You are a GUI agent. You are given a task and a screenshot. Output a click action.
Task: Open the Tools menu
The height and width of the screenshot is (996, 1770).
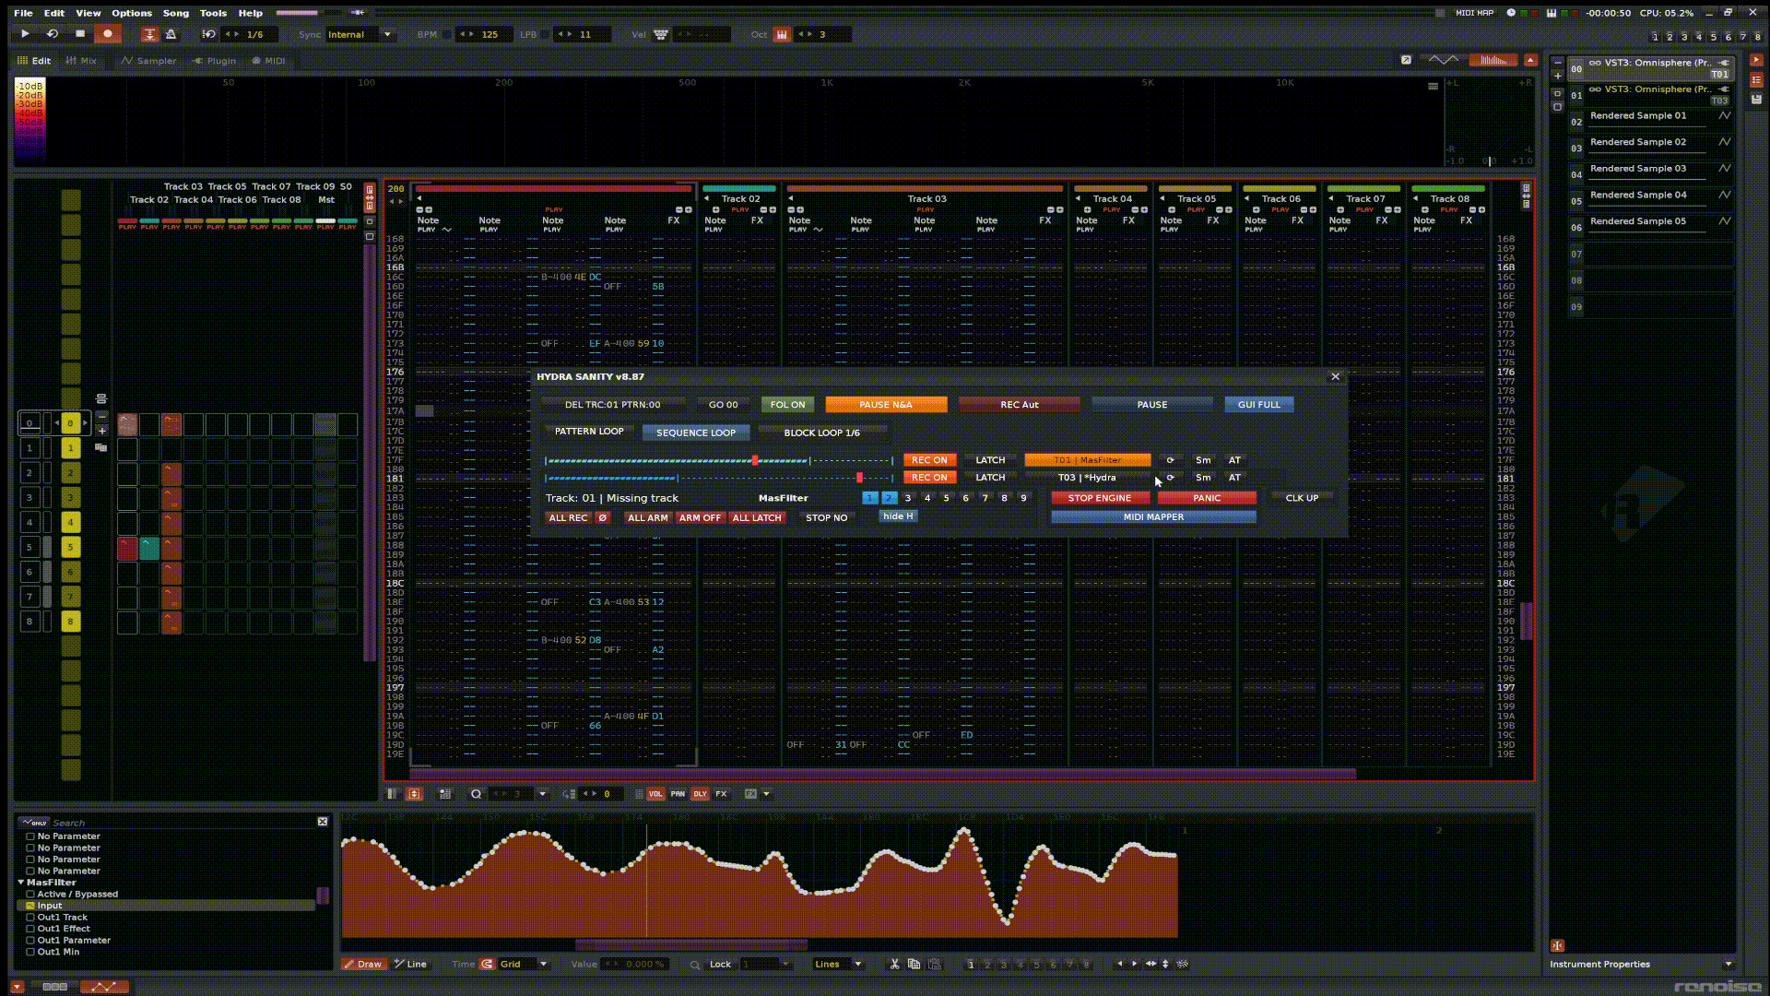tap(213, 13)
